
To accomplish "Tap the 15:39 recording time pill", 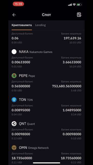I will [18, 4].
